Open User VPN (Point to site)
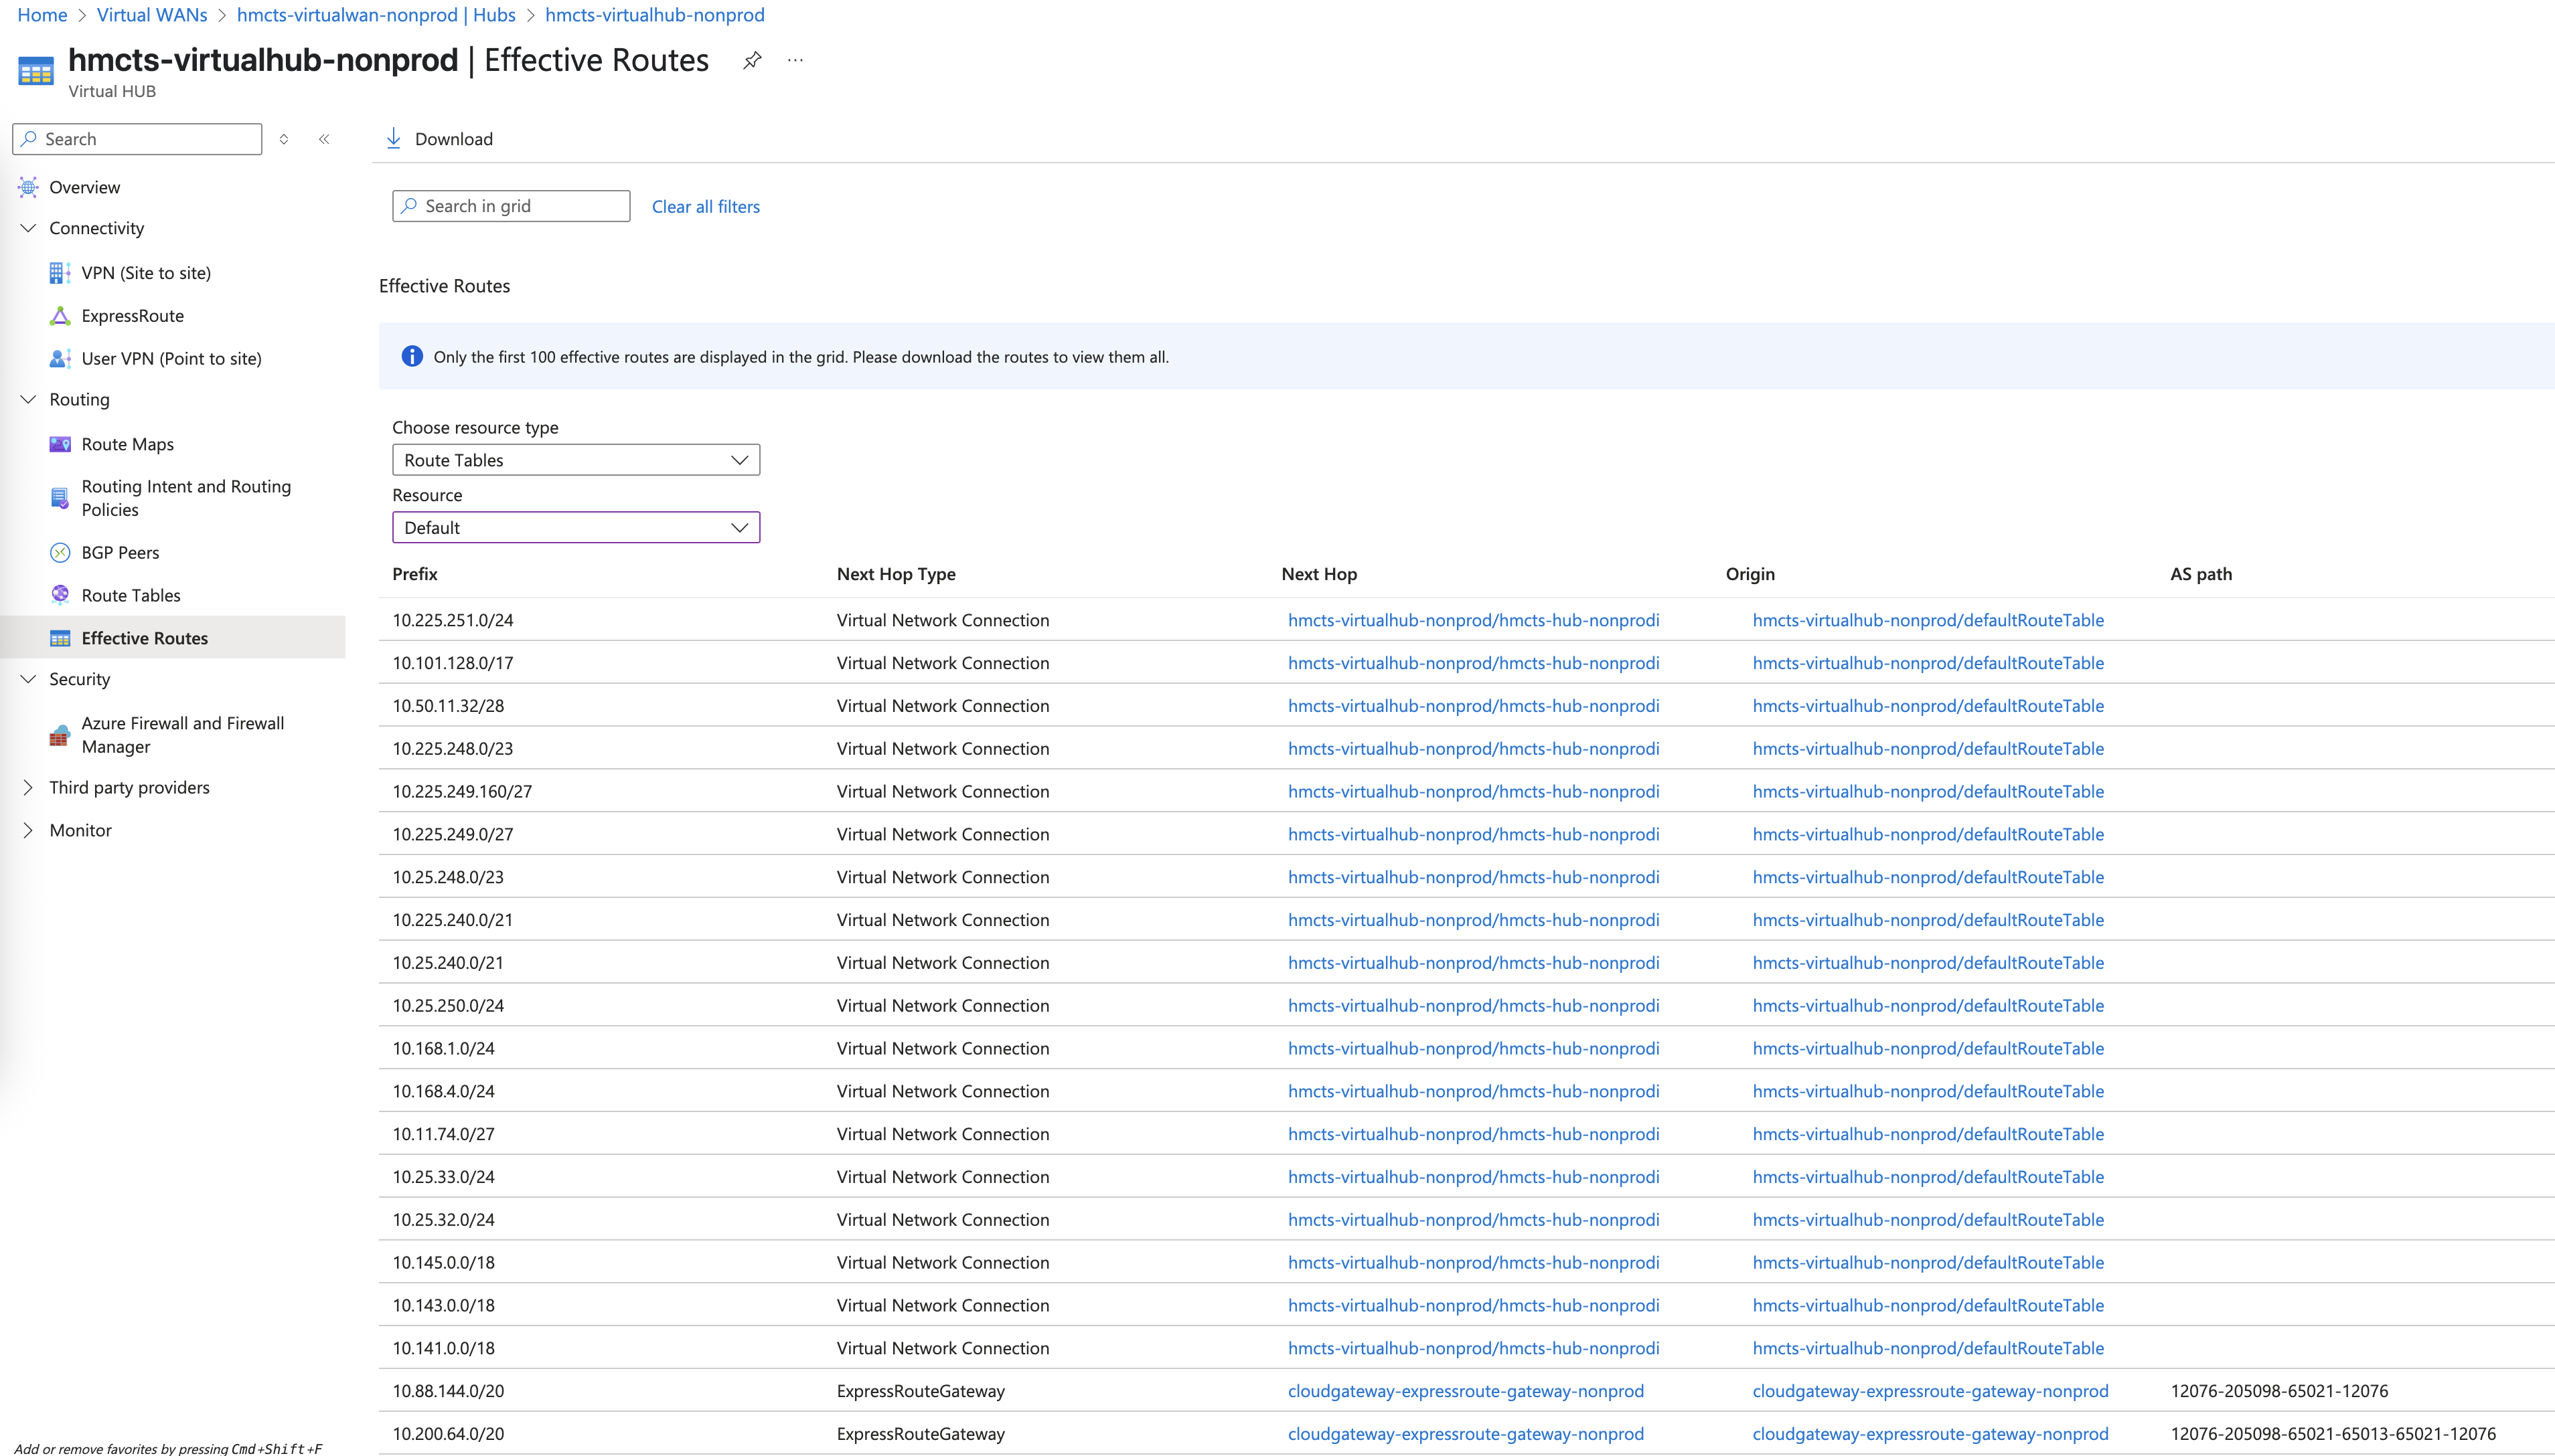 tap(171, 358)
